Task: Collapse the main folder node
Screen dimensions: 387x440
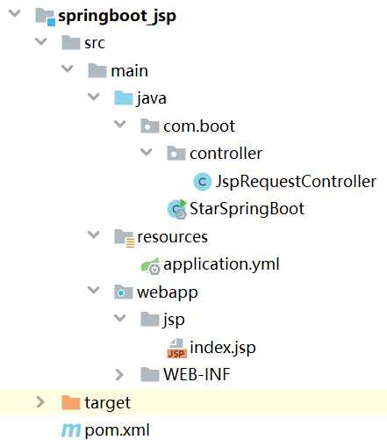Action: click(x=68, y=69)
